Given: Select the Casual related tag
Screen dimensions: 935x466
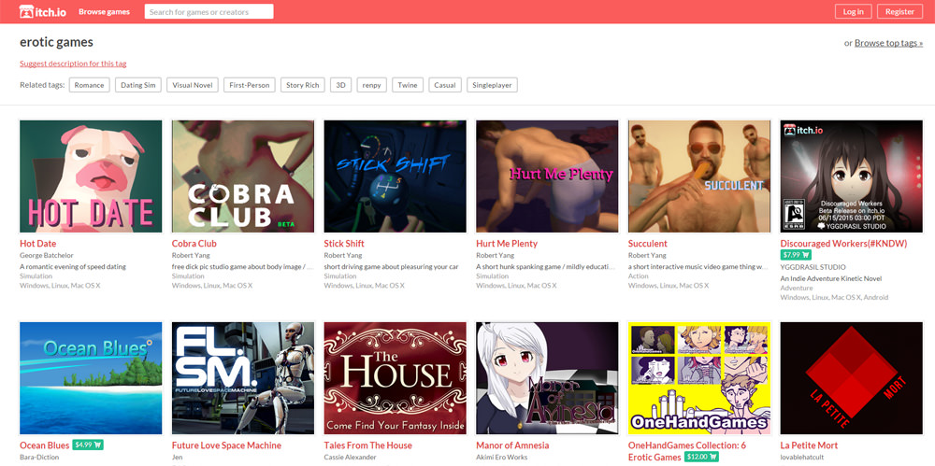Looking at the screenshot, I should coord(445,85).
